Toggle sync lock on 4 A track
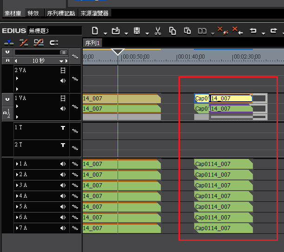Viewport: 284px width, 252px height. (75, 196)
